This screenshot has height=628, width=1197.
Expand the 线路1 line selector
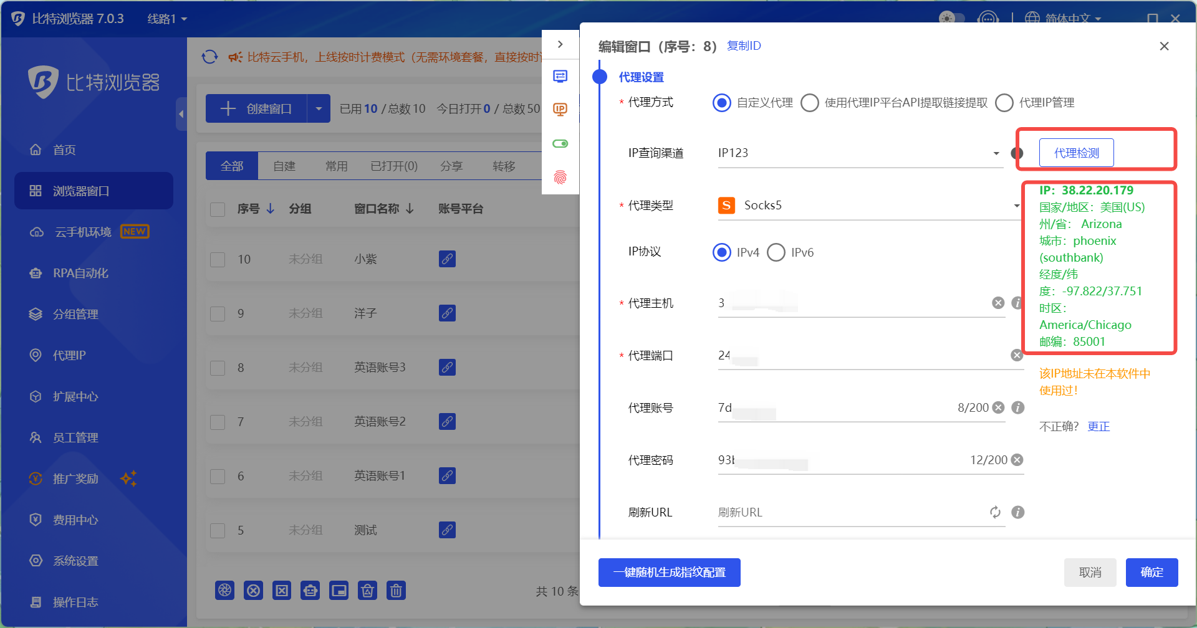point(166,19)
